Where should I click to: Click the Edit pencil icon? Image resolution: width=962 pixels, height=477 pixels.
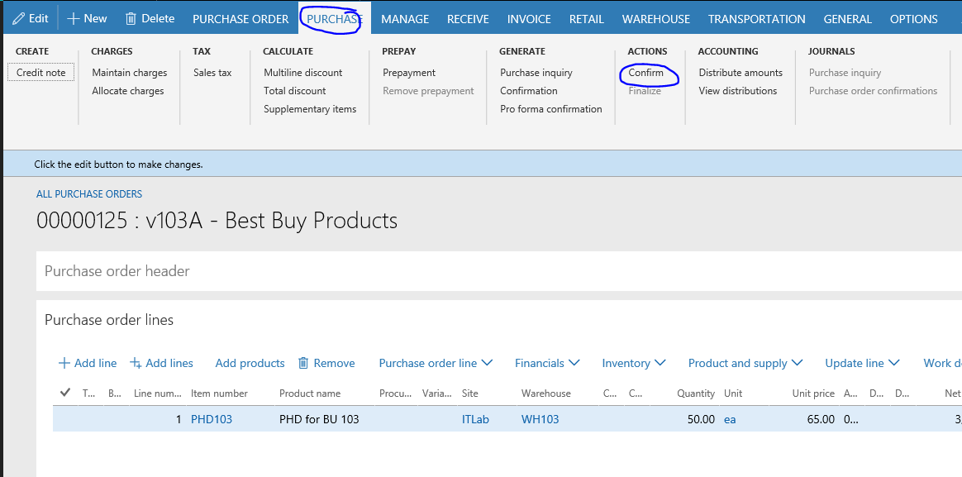click(x=18, y=18)
